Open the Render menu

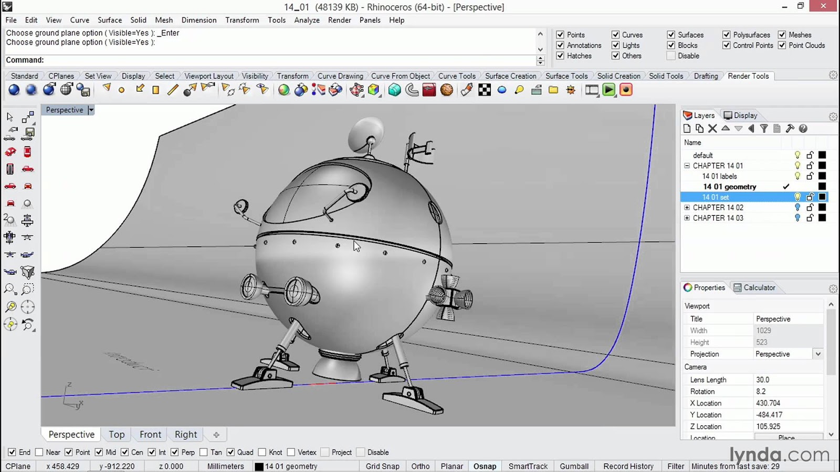(339, 20)
